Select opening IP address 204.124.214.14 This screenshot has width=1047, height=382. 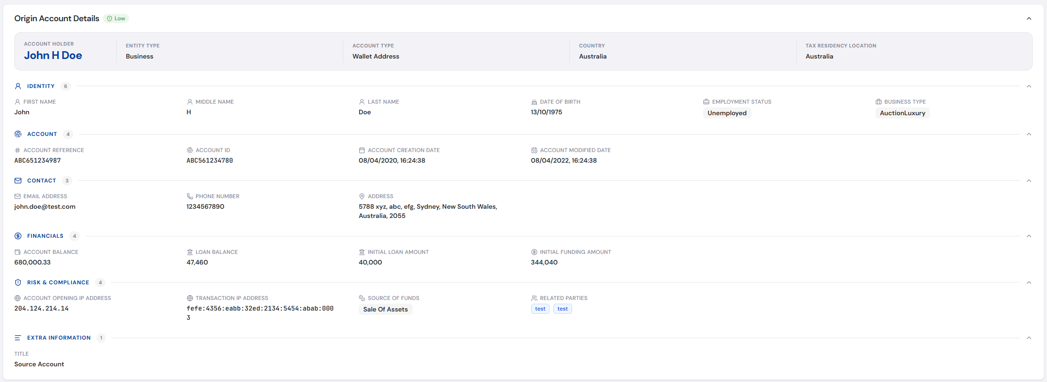click(41, 308)
